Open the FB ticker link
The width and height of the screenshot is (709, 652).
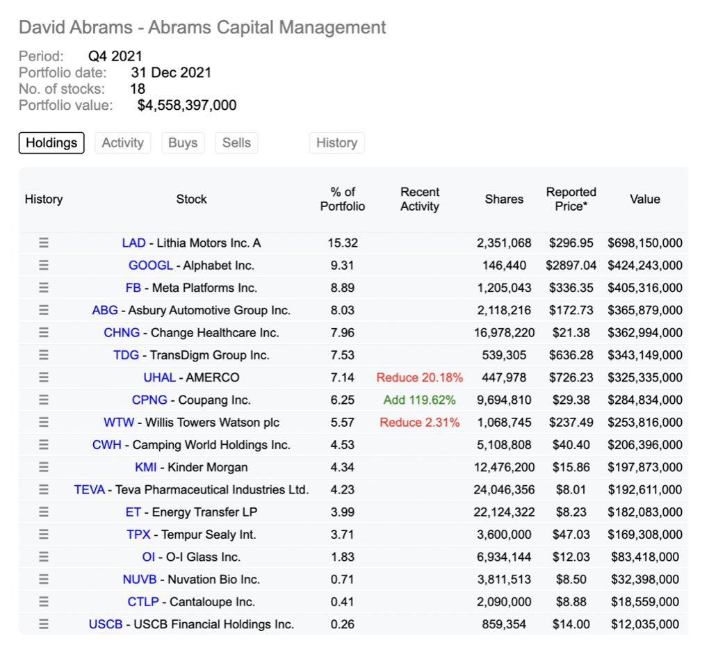pos(133,288)
